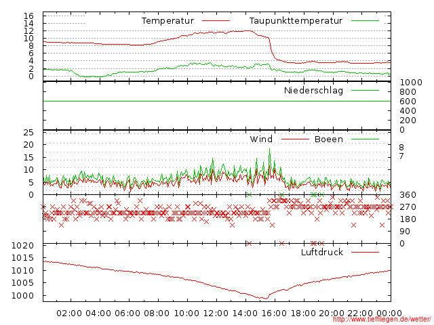Click the 360 wind direction axis value
Image resolution: width=434 pixels, height=325 pixels.
pos(408,195)
